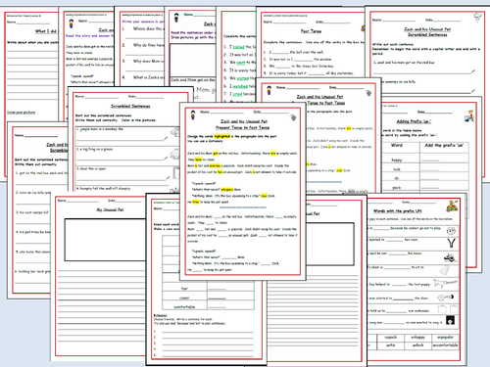Screen dimensions: 490x367
Task: Click the word 'happy' in the prefix table
Action: coord(397,160)
